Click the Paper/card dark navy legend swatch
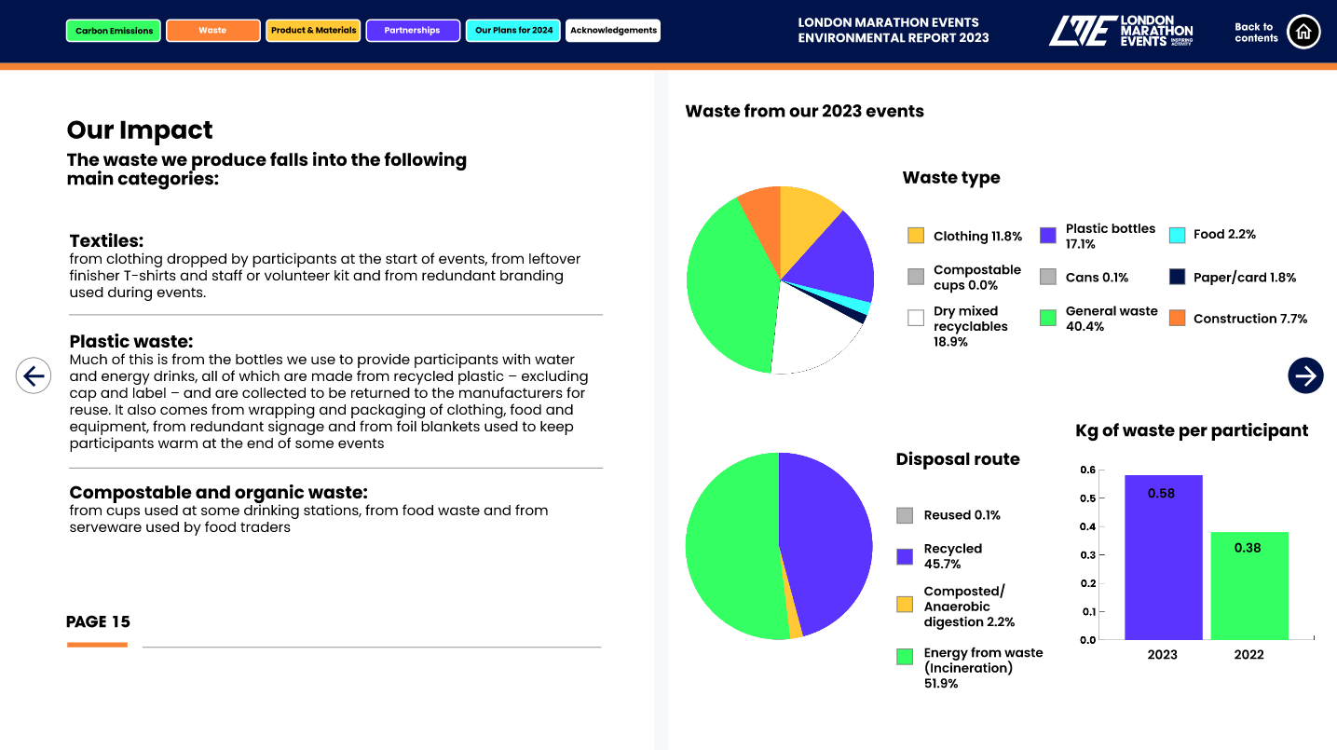 coord(1177,277)
